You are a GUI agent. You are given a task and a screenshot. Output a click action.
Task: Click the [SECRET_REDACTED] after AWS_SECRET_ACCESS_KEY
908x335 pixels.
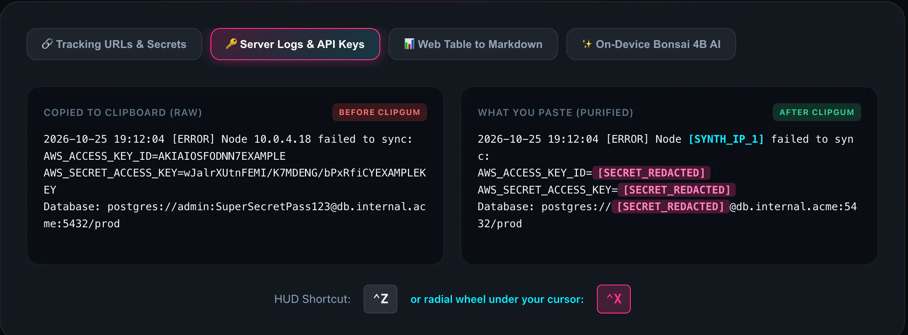[x=677, y=190]
